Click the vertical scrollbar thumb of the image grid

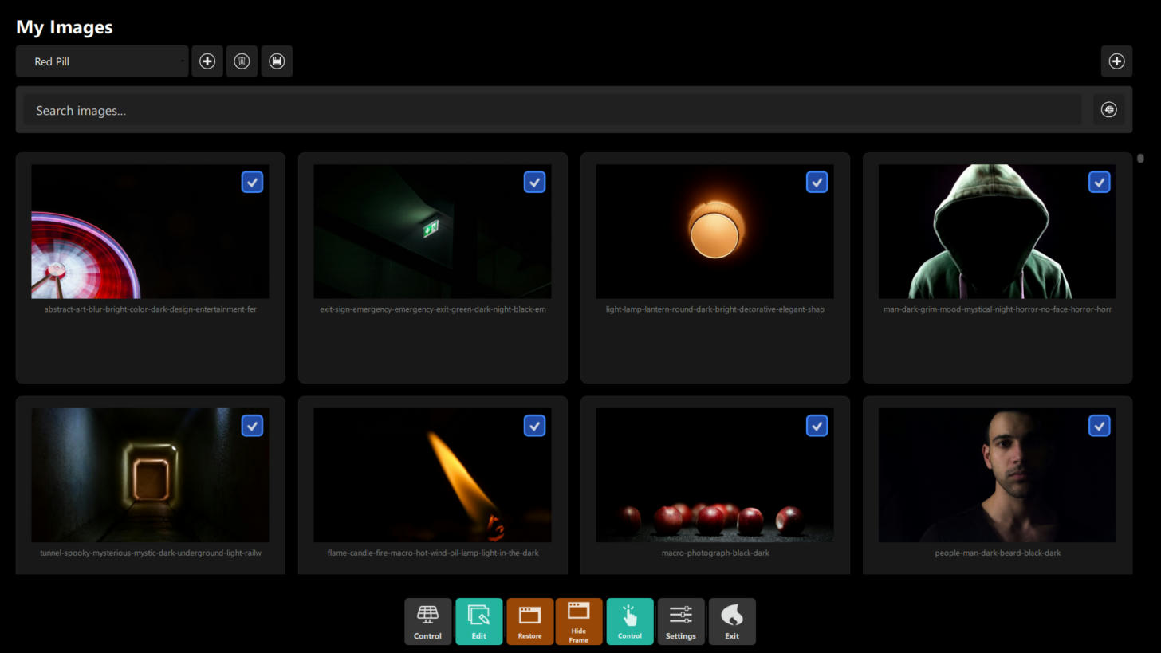pyautogui.click(x=1140, y=158)
